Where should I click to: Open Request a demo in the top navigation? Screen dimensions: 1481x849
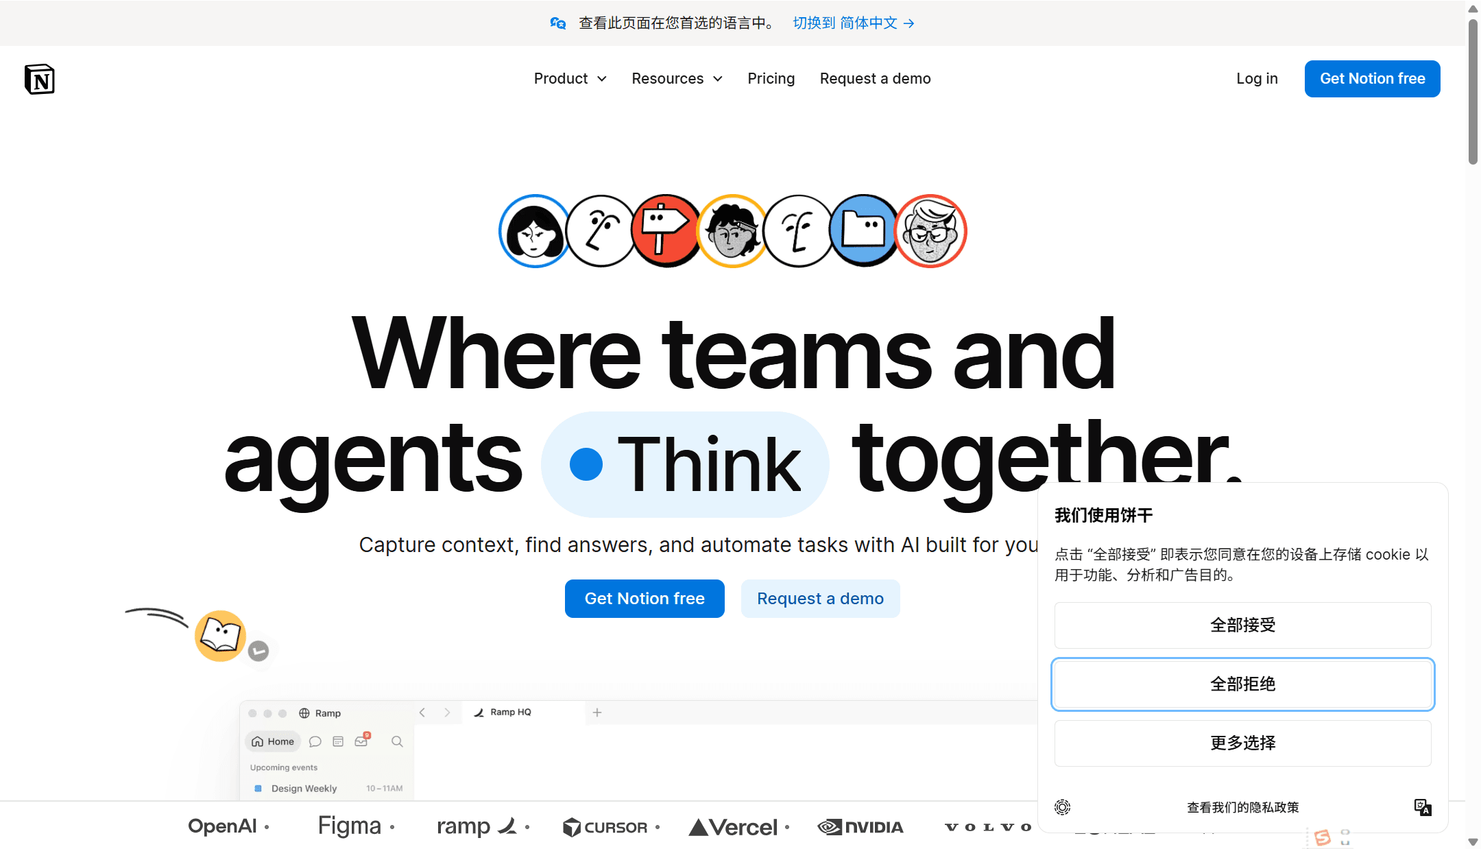click(x=876, y=79)
